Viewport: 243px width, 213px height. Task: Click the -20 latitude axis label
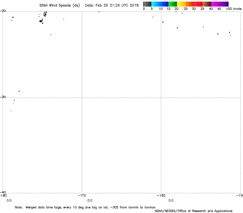(3, 10)
